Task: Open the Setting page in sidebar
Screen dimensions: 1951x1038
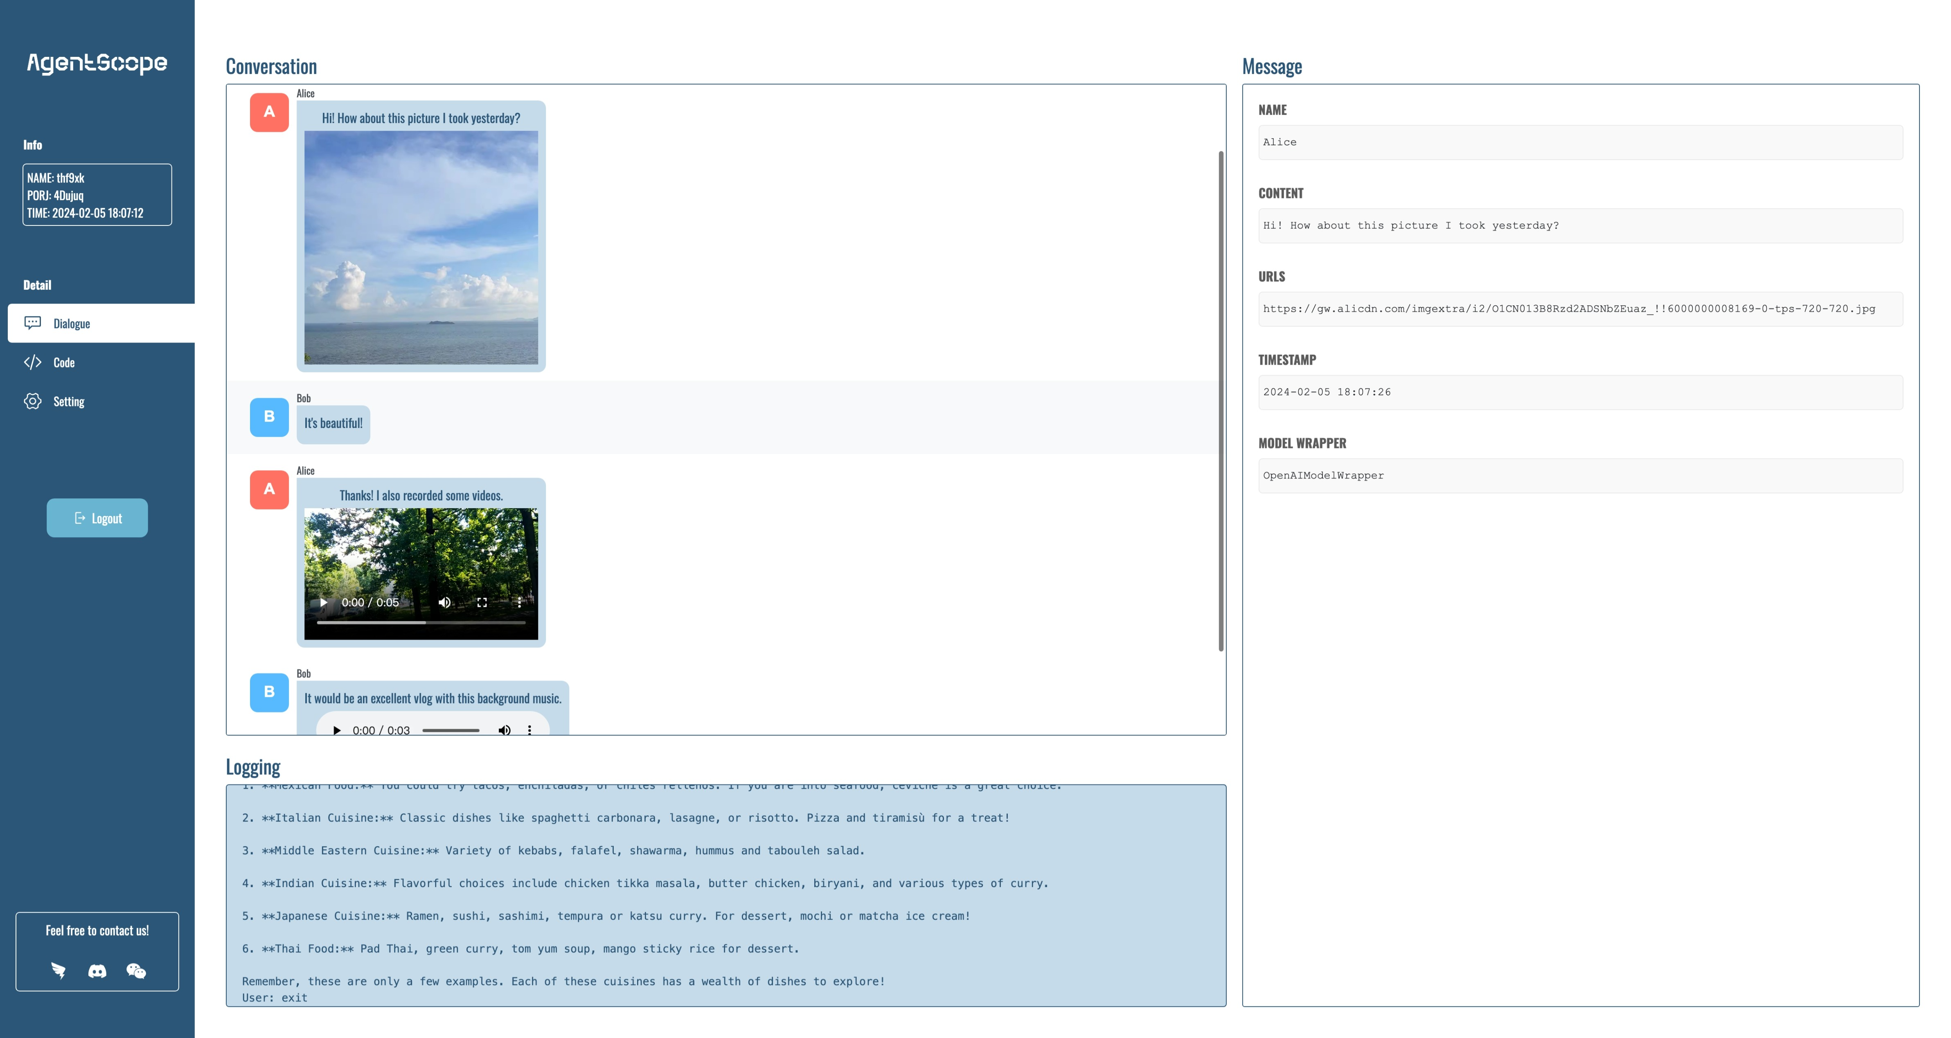Action: click(x=68, y=401)
